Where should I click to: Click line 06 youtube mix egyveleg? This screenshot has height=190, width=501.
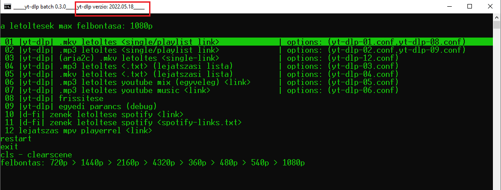(x=201, y=82)
